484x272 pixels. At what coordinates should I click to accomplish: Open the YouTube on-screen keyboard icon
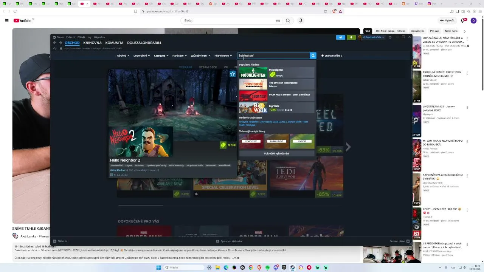click(278, 21)
